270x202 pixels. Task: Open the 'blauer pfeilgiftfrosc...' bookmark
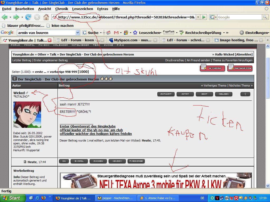pos(23,26)
